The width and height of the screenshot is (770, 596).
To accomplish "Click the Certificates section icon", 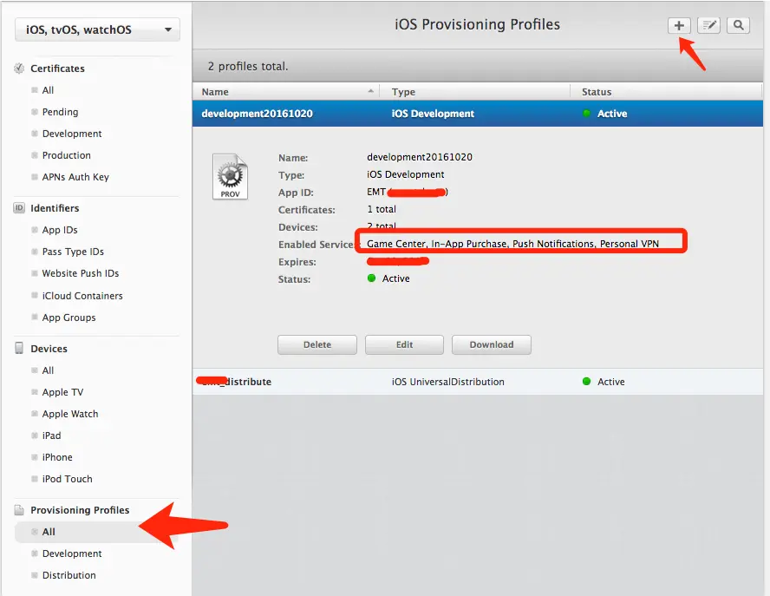I will point(19,69).
